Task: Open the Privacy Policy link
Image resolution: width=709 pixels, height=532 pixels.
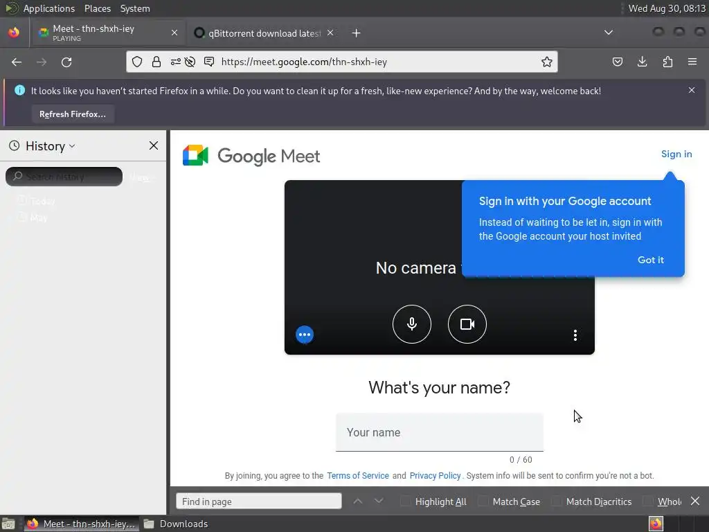Action: tap(435, 475)
